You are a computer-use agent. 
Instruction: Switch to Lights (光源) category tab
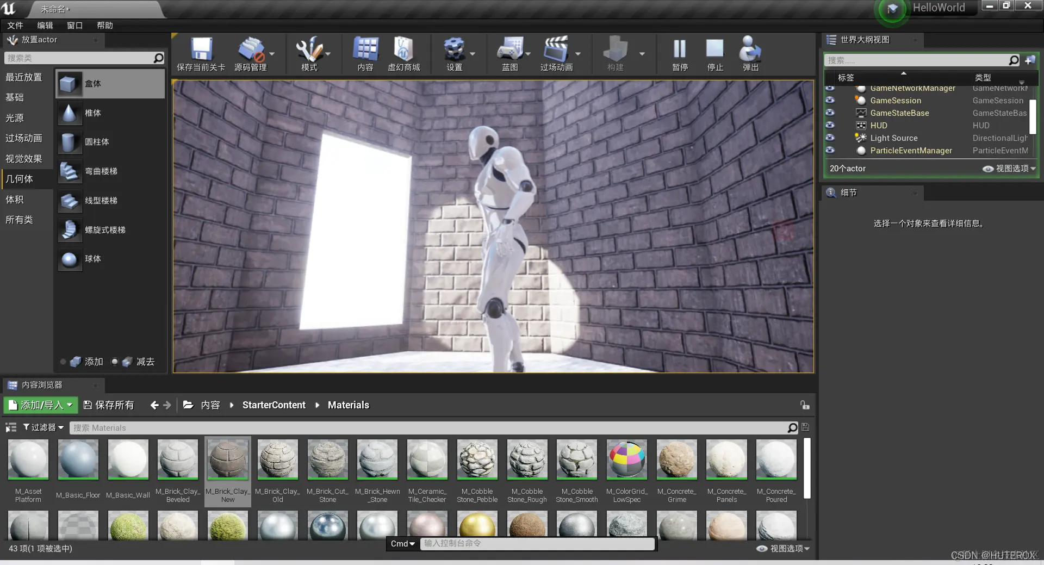click(x=27, y=118)
